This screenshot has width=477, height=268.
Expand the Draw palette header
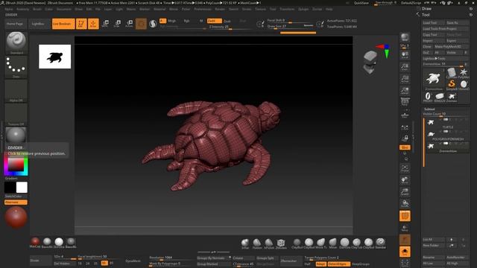[426, 8]
